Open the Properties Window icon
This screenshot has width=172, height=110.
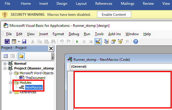click(x=113, y=41)
